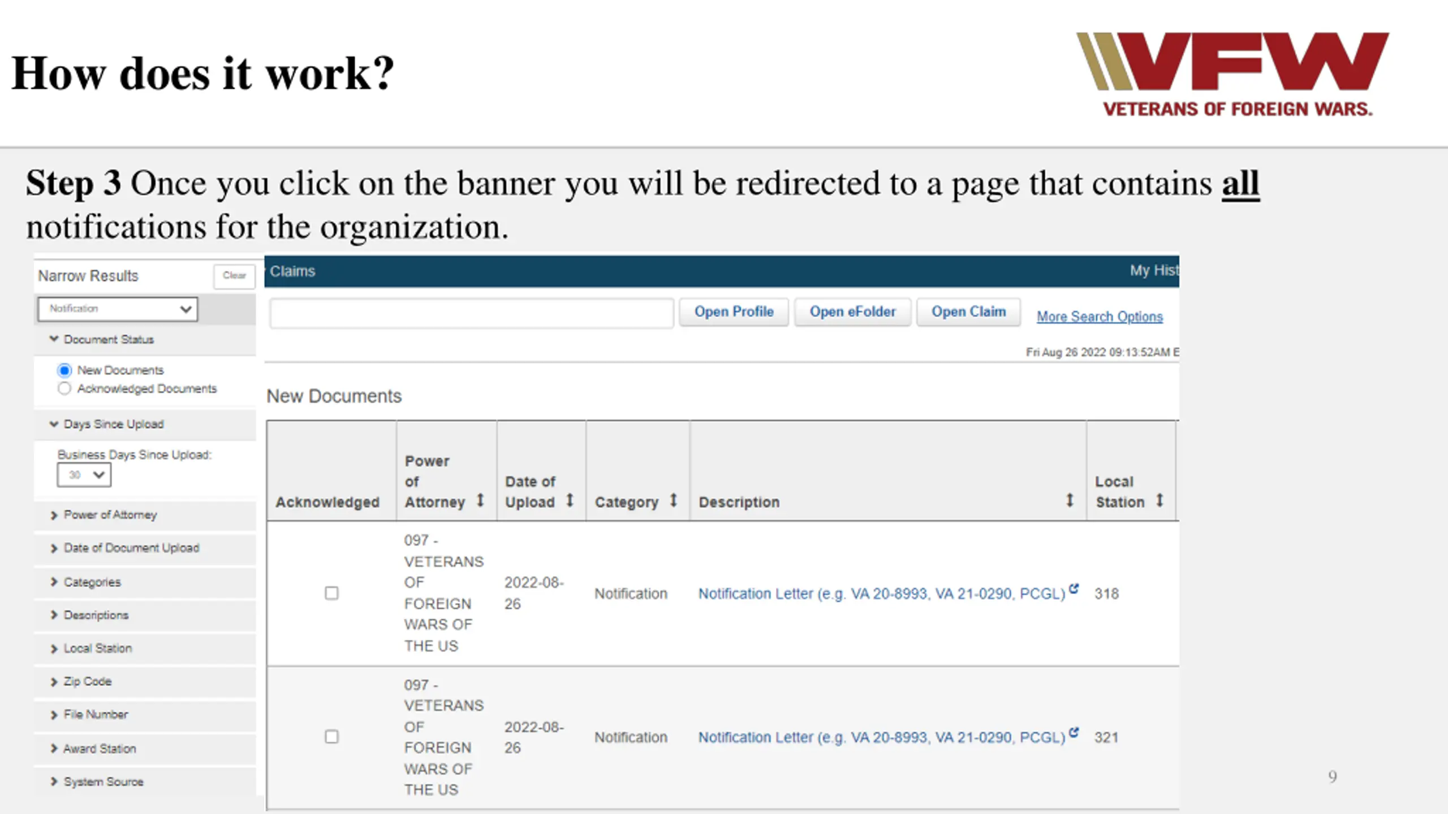Click the Local Station sort arrow
This screenshot has width=1448, height=814.
pos(1160,500)
